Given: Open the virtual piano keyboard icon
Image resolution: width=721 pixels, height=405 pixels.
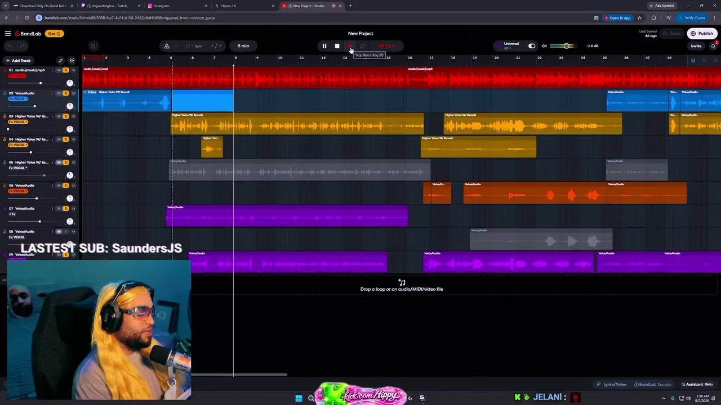Looking at the screenshot, I should [x=94, y=46].
